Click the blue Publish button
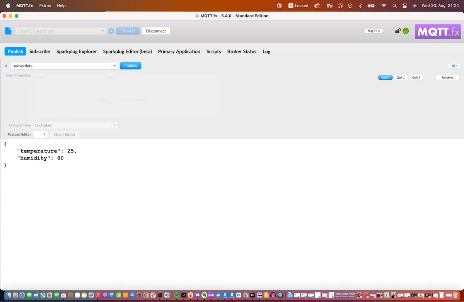The width and height of the screenshot is (464, 302). click(x=130, y=66)
